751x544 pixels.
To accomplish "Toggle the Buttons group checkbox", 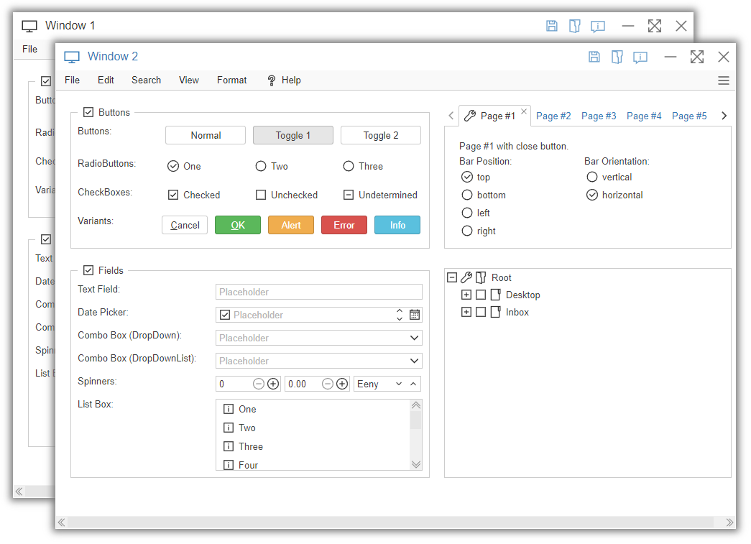I will (x=88, y=112).
